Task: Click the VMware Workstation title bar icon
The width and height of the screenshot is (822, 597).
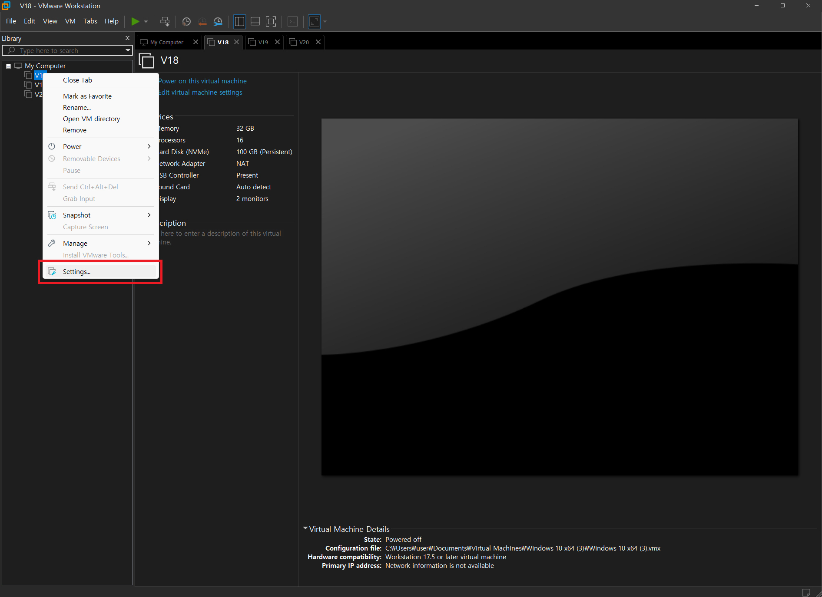Action: [x=6, y=6]
